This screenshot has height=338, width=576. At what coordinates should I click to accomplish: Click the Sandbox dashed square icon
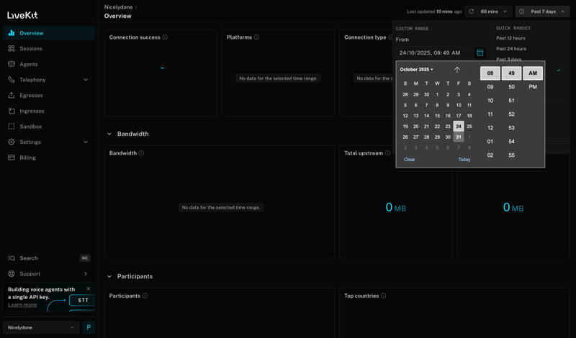click(12, 127)
